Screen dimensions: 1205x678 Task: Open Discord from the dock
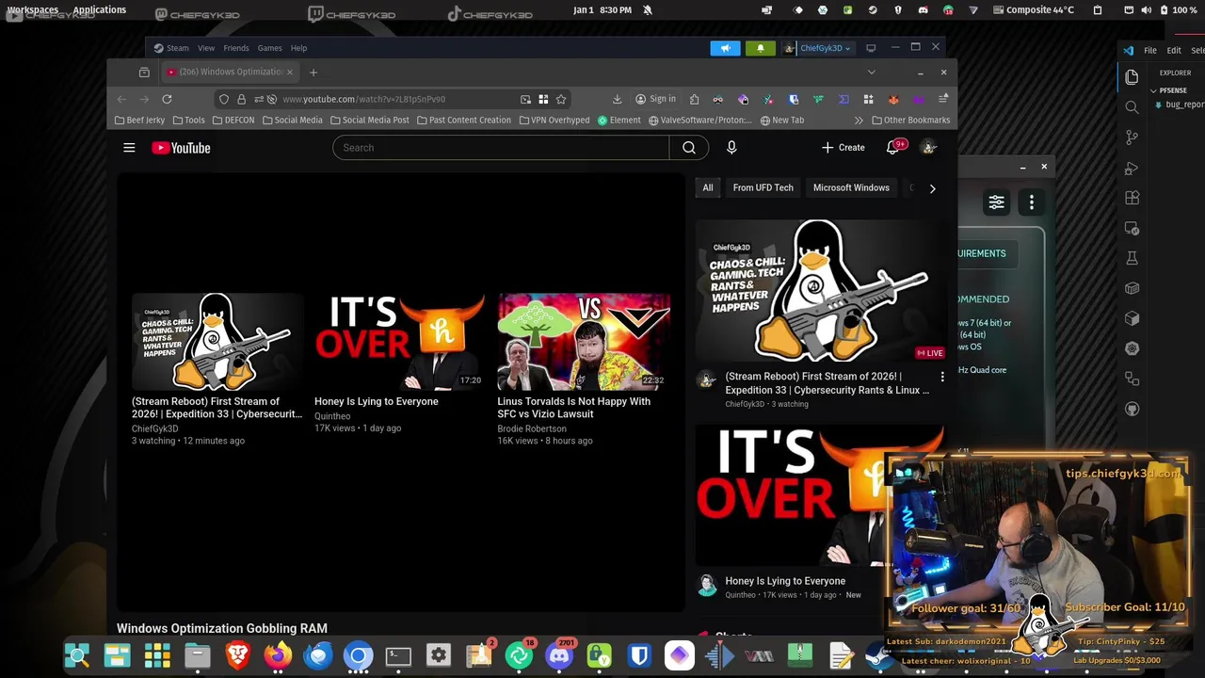pyautogui.click(x=559, y=654)
